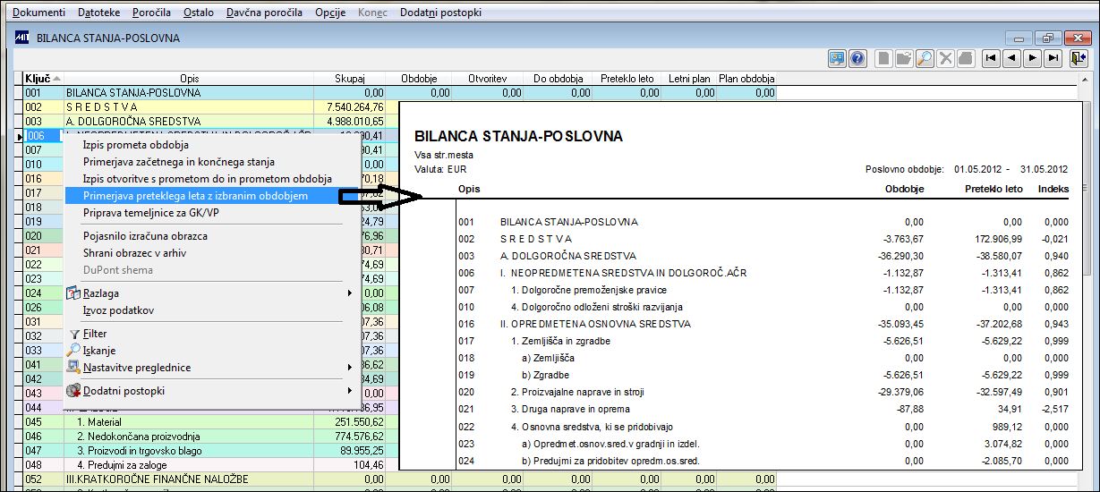This screenshot has height=492, width=1100.
Task: Click the value 774.576,62
Action: (x=357, y=437)
